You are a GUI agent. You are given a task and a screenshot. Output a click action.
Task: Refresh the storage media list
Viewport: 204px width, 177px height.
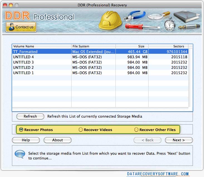pyautogui.click(x=30, y=116)
